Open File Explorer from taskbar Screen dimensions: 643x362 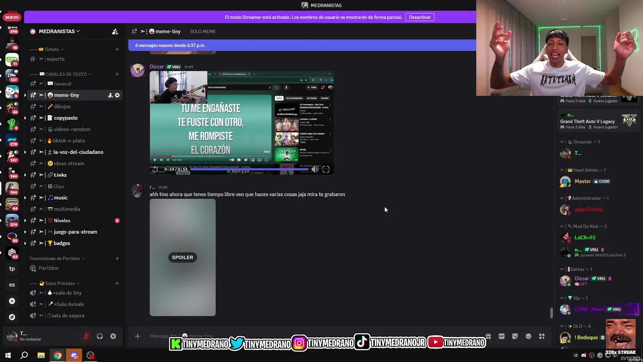[41, 355]
